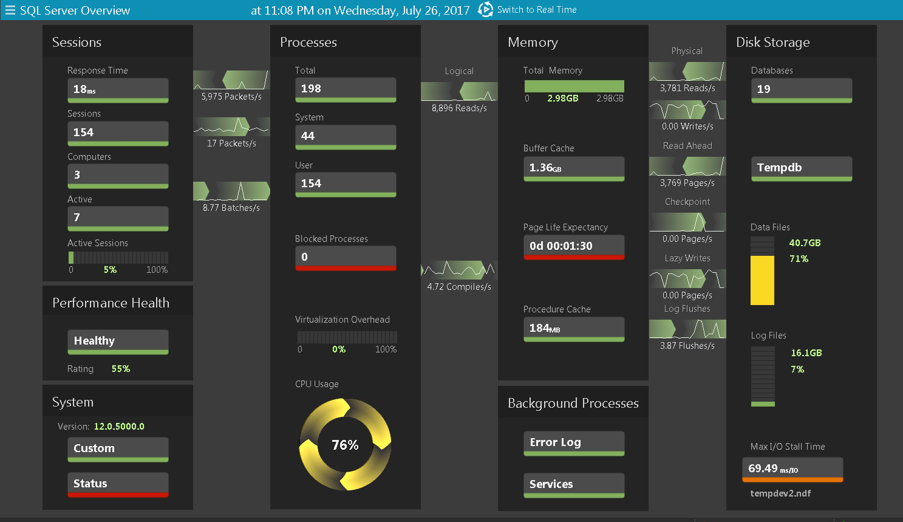The image size is (903, 522).
Task: Click the Max I/O Stall Time value
Action: (x=792, y=469)
